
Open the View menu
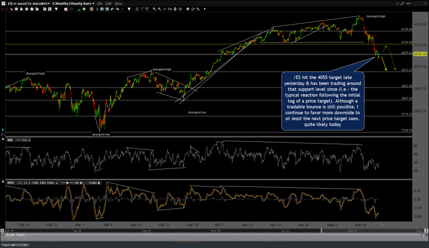coord(118,4)
